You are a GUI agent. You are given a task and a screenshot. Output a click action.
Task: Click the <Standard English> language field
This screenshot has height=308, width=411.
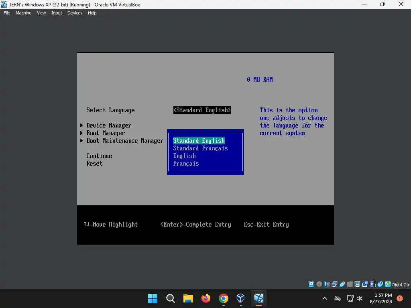pos(202,110)
